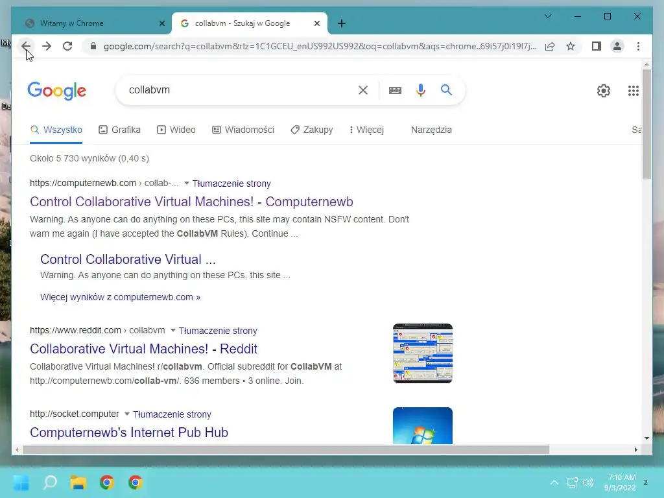664x498 pixels.
Task: Open volume speaker tray icon
Action: tap(588, 482)
